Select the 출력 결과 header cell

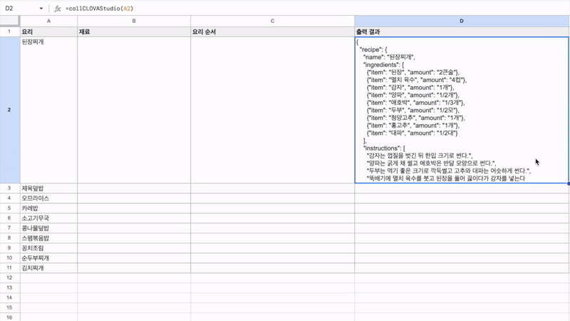click(462, 32)
